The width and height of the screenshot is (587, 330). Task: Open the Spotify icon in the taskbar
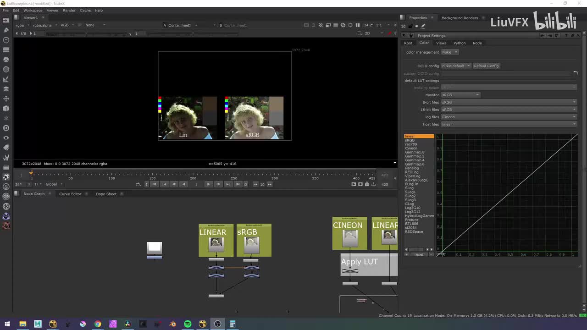pyautogui.click(x=188, y=324)
